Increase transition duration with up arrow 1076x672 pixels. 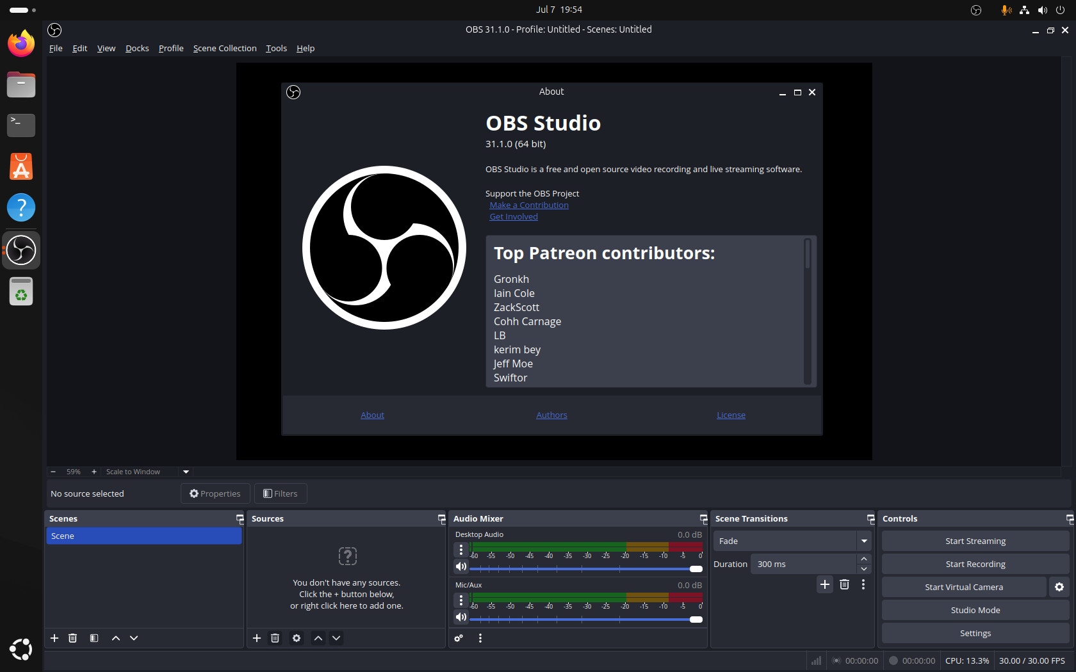[x=864, y=559]
